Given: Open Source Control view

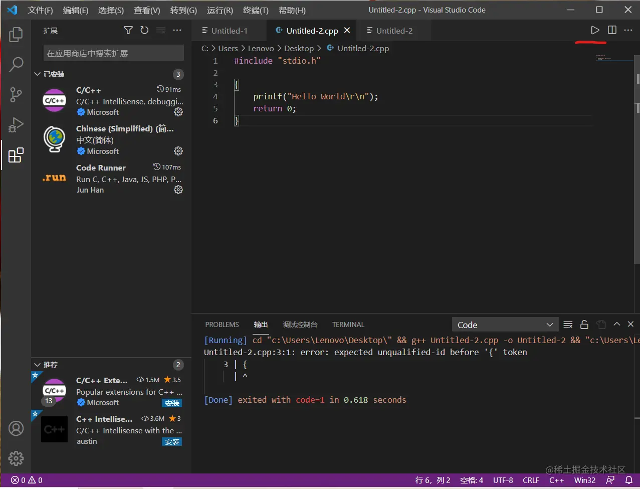Looking at the screenshot, I should (16, 94).
